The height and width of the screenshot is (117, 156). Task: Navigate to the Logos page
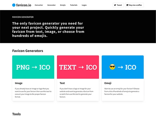tap(84, 5)
